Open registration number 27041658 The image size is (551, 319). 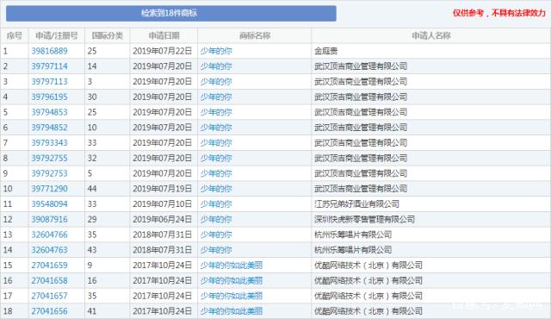[49, 280]
